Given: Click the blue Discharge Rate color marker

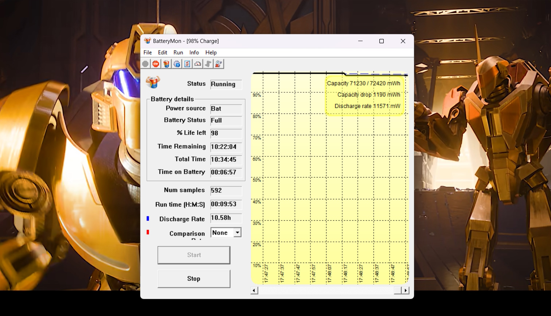Looking at the screenshot, I should pos(148,219).
